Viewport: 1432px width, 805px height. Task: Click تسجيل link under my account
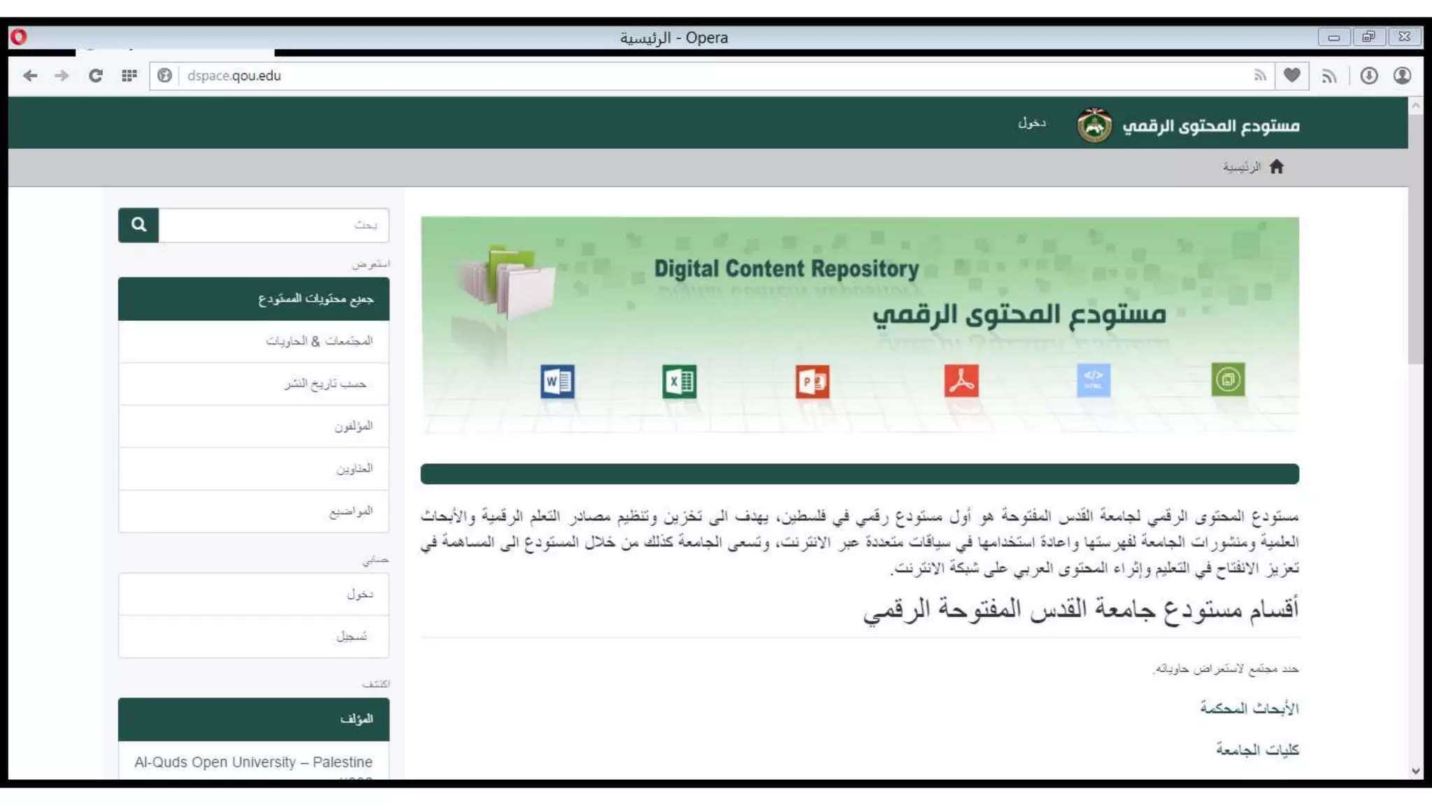(351, 637)
